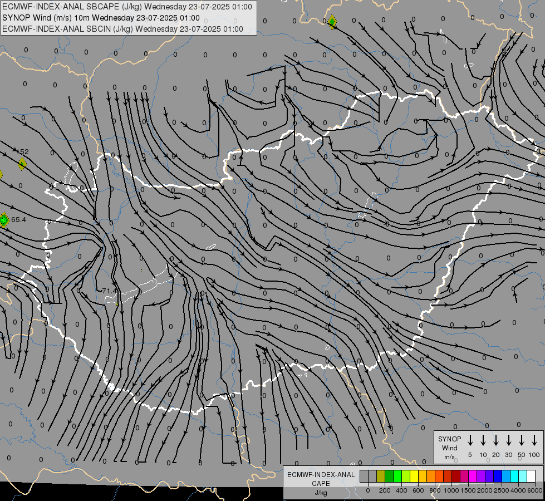The height and width of the screenshot is (501, 545).
Task: Pick the bright cyan legend swatch
Action: (514, 476)
